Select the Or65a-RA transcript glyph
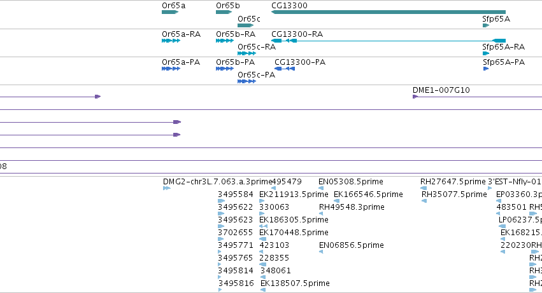Viewport: 542px width, 293px height. [x=171, y=41]
